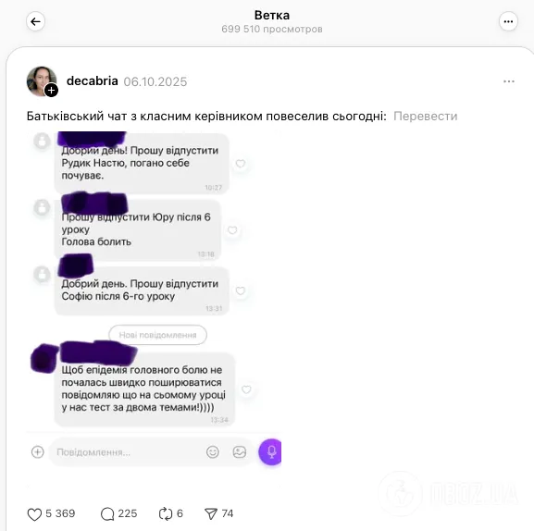Open the thread options menu at top
The height and width of the screenshot is (531, 534).
pyautogui.click(x=508, y=22)
